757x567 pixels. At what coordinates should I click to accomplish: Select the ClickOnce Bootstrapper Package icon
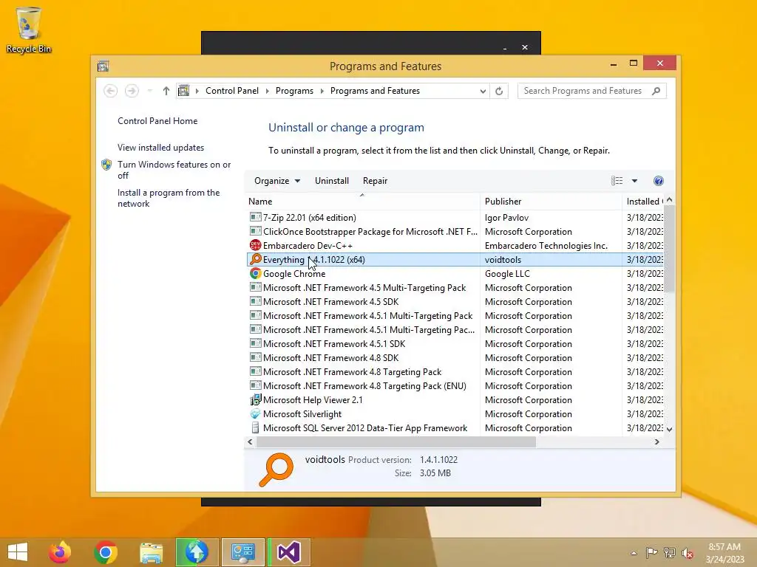255,231
